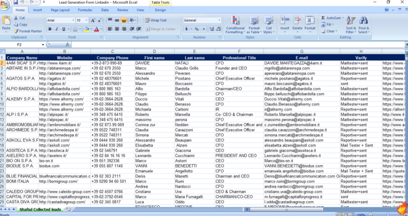The width and height of the screenshot is (408, 216).
Task: Apply Percent Style format
Action: click(197, 29)
